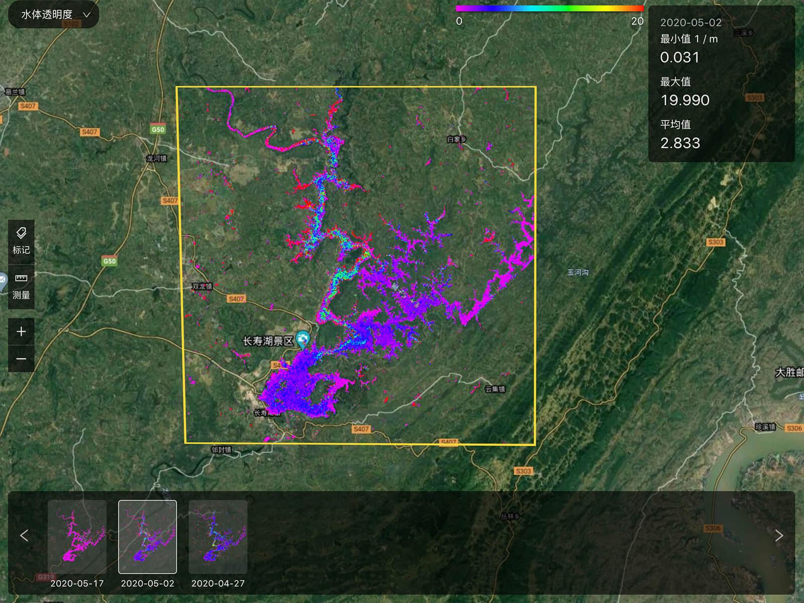Viewport: 804px width, 603px height.
Task: Zoom in with the plus button
Action: 21,332
